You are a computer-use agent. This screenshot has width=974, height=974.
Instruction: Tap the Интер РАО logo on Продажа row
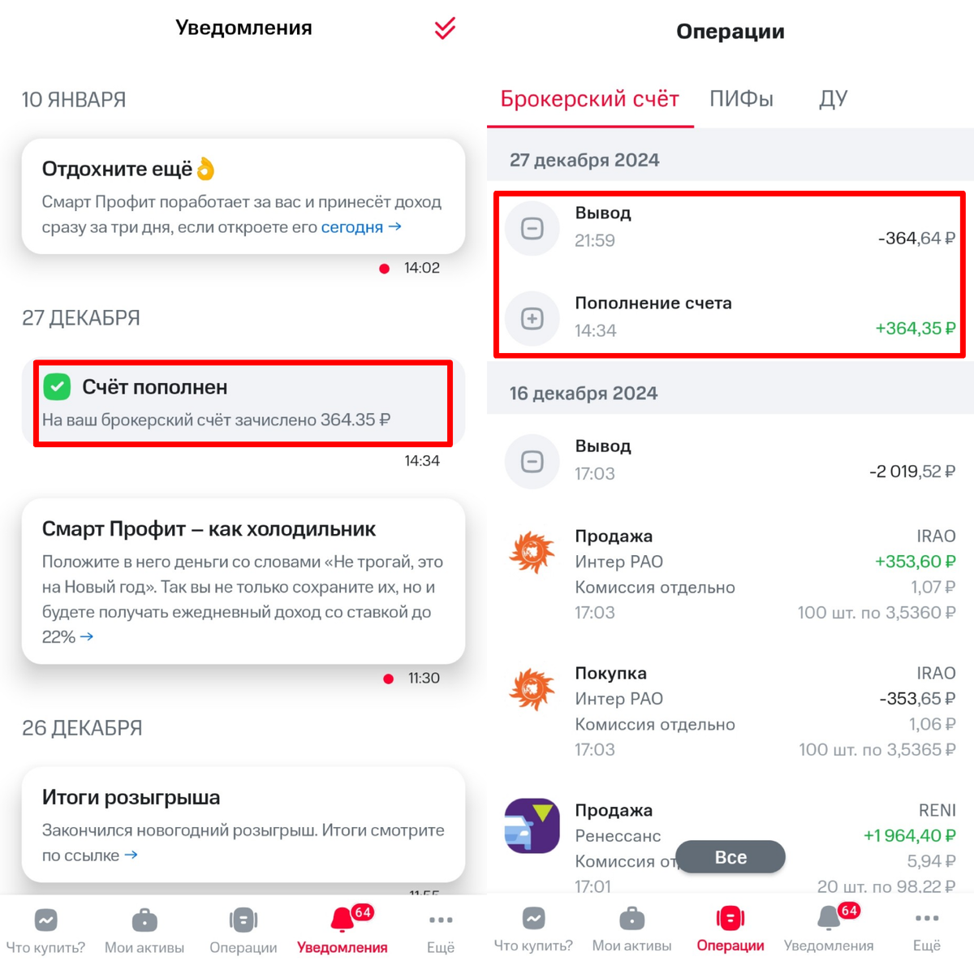click(x=532, y=552)
